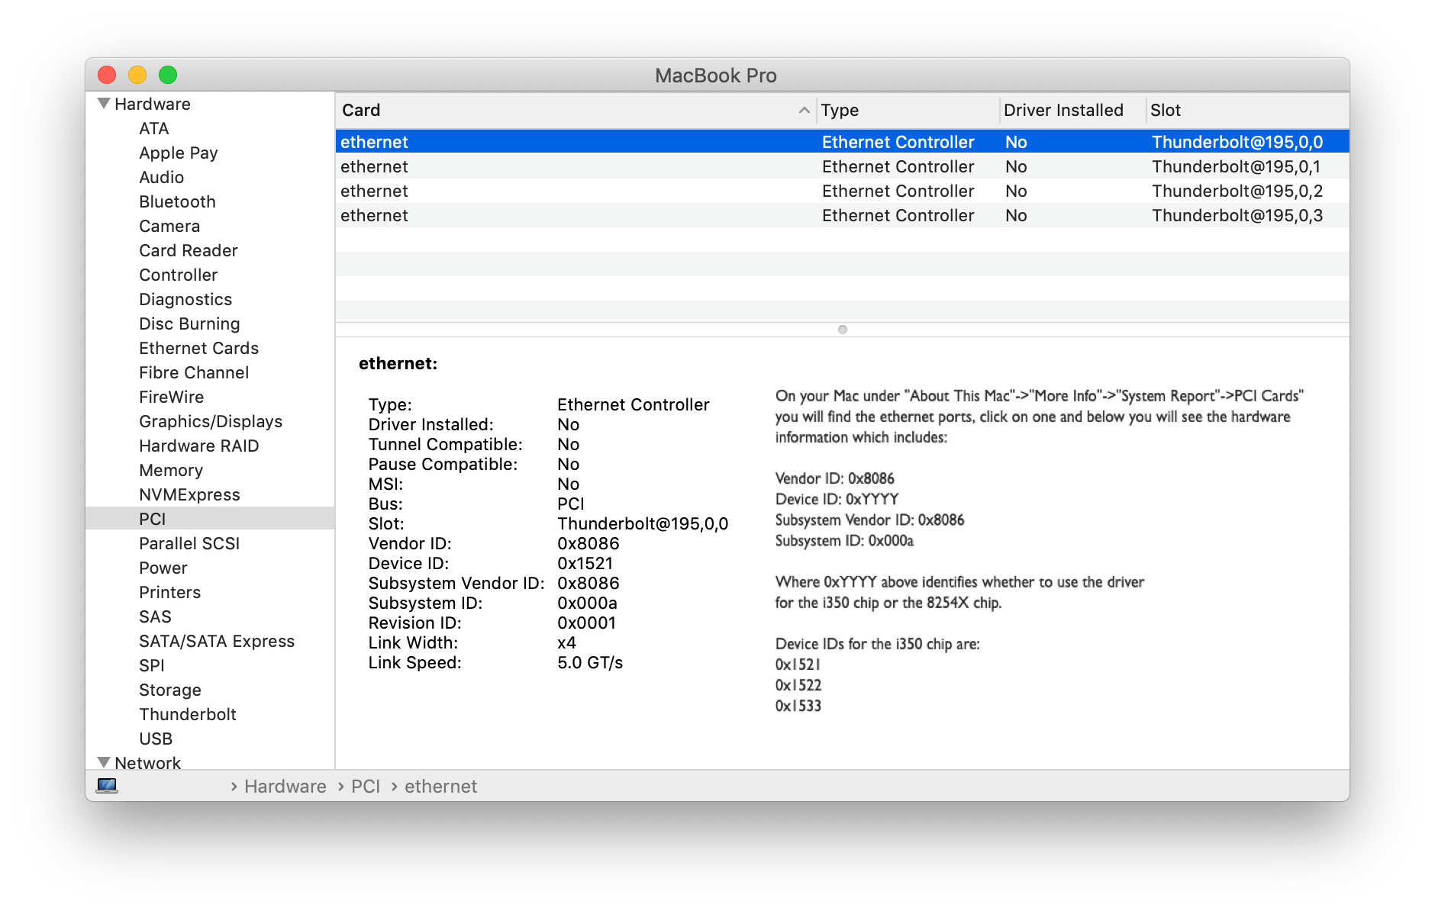This screenshot has width=1435, height=914.
Task: Click the split view divider handle
Action: coord(843,330)
